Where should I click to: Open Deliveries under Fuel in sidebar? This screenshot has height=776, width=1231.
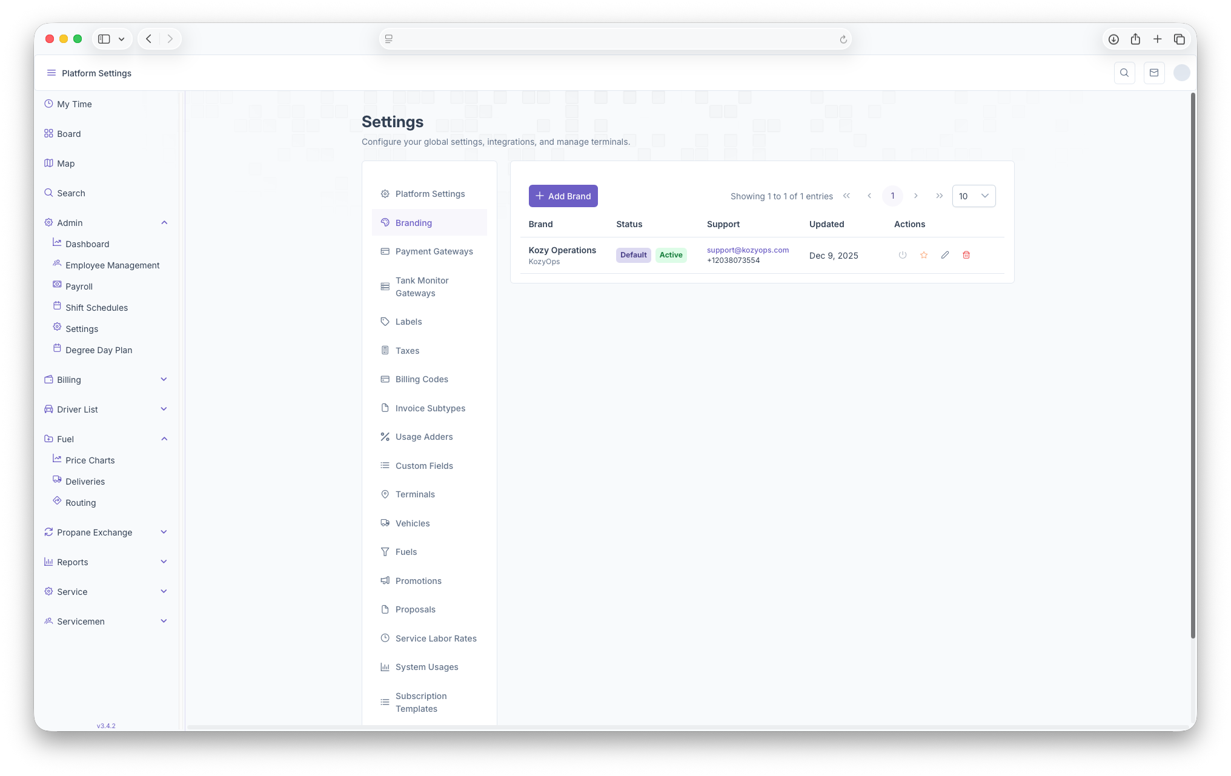(85, 482)
